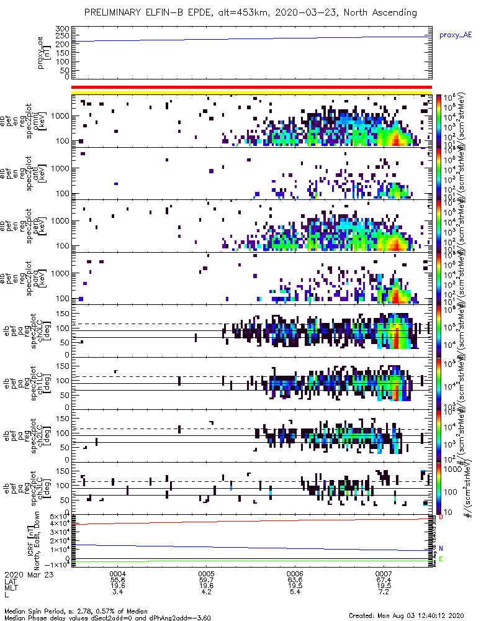The height and width of the screenshot is (621, 481).
Task: Click the IGRF 'North, East, Down' axis label
Action: point(37,541)
